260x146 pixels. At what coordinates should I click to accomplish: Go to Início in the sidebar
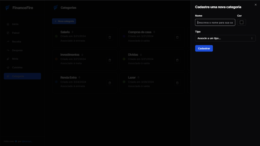coord(15,24)
